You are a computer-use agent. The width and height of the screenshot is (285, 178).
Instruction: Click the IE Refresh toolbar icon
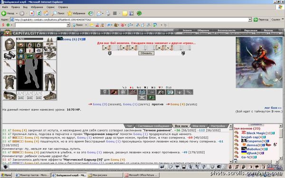pos(39,13)
